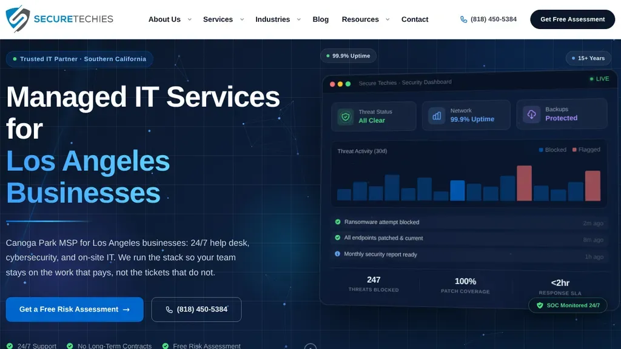Click check icon beside All endpoints patched
The image size is (621, 349).
(337, 238)
